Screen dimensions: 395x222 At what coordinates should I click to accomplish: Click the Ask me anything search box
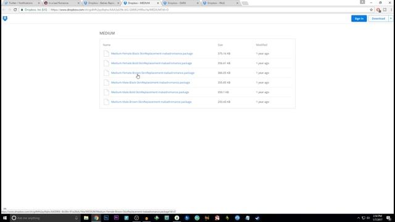pyautogui.click(x=45, y=218)
